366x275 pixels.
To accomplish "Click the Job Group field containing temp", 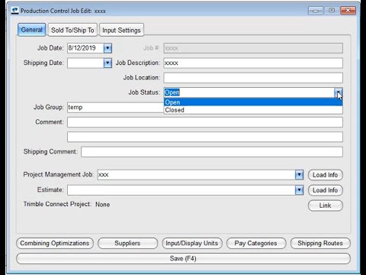I will pos(116,107).
